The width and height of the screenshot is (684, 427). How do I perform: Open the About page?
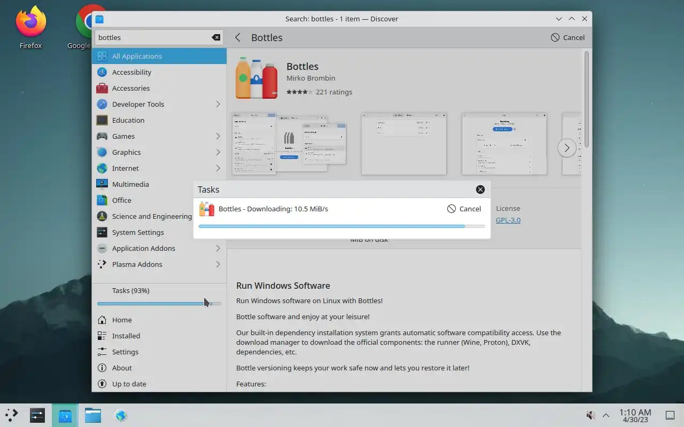159,368
